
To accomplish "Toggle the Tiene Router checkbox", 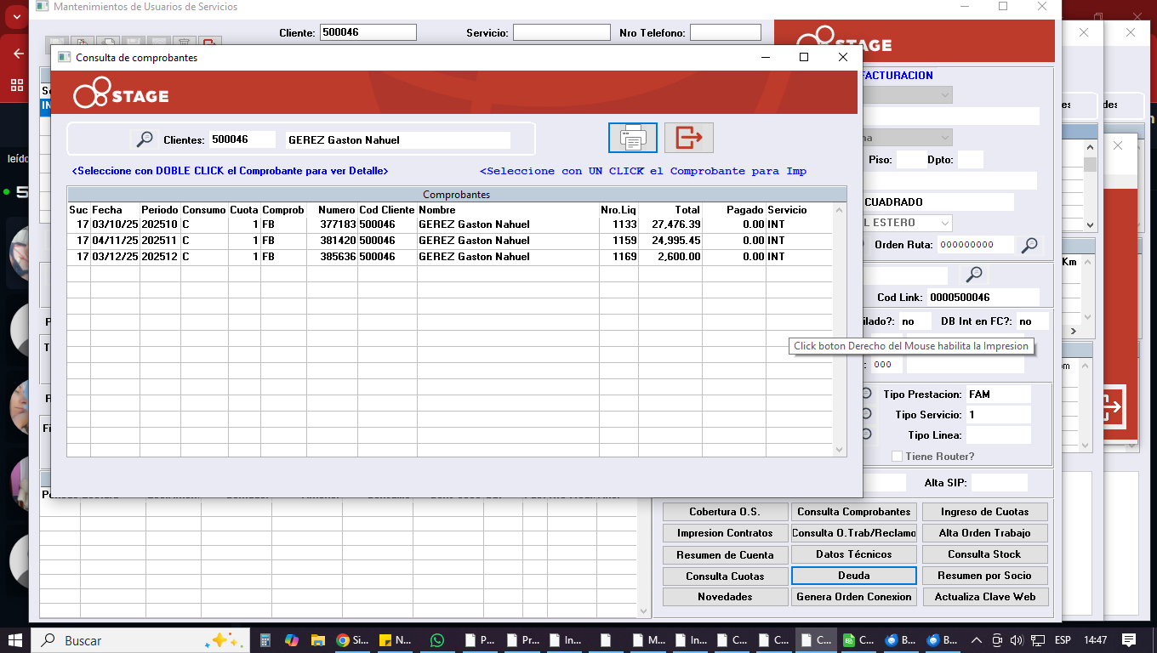I will point(897,457).
